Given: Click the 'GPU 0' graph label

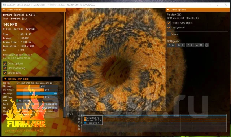Looking at the screenshot, I should (70, 114).
